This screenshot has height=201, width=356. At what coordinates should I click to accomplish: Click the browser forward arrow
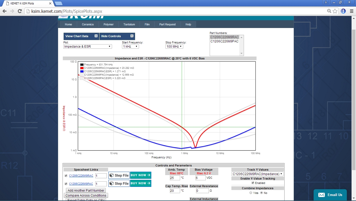click(x=12, y=11)
